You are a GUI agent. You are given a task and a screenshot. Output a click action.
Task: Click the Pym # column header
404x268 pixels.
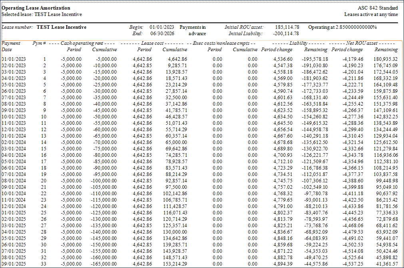(39, 43)
